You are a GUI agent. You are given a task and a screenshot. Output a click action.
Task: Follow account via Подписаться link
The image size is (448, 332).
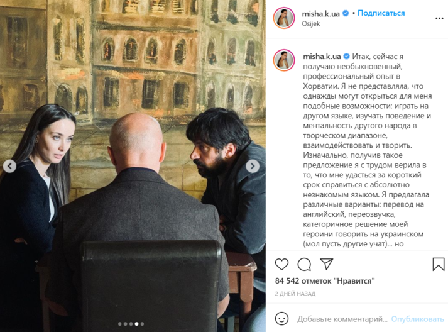381,13
